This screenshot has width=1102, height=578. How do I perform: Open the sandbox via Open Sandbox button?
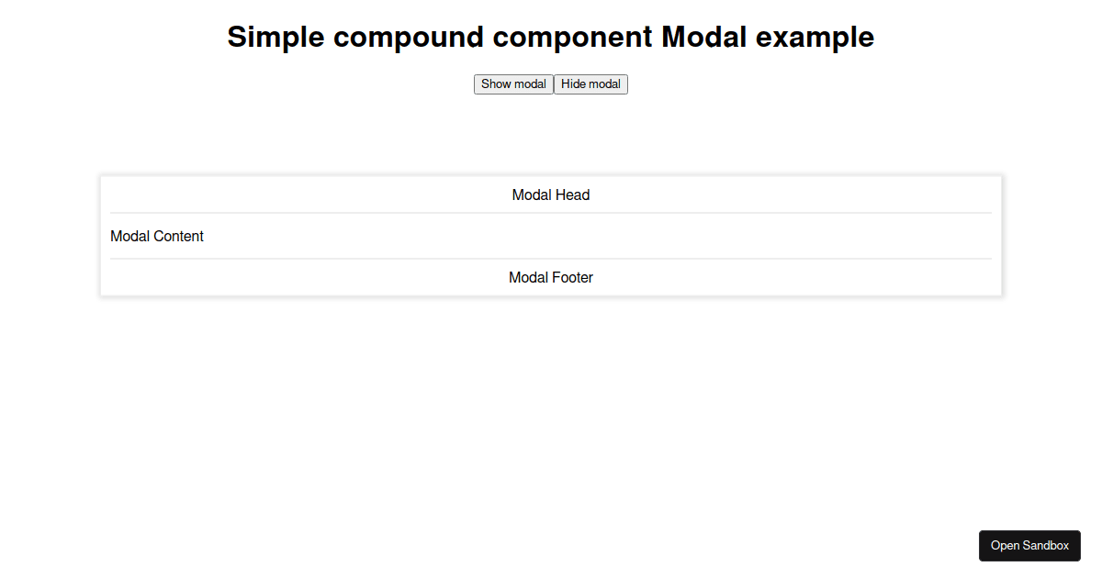click(1029, 545)
